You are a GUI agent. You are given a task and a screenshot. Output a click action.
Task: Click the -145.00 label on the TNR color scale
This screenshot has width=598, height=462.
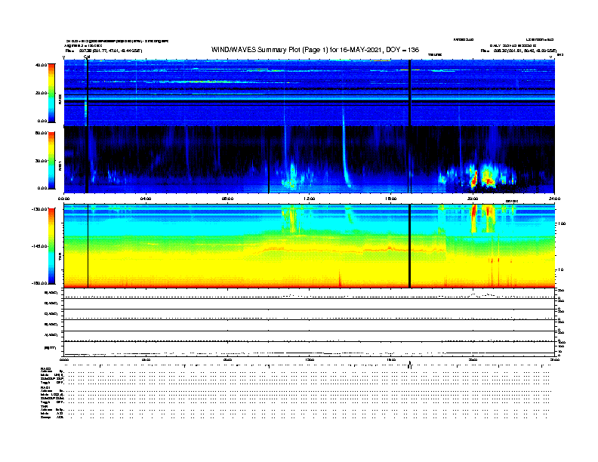tap(40, 246)
